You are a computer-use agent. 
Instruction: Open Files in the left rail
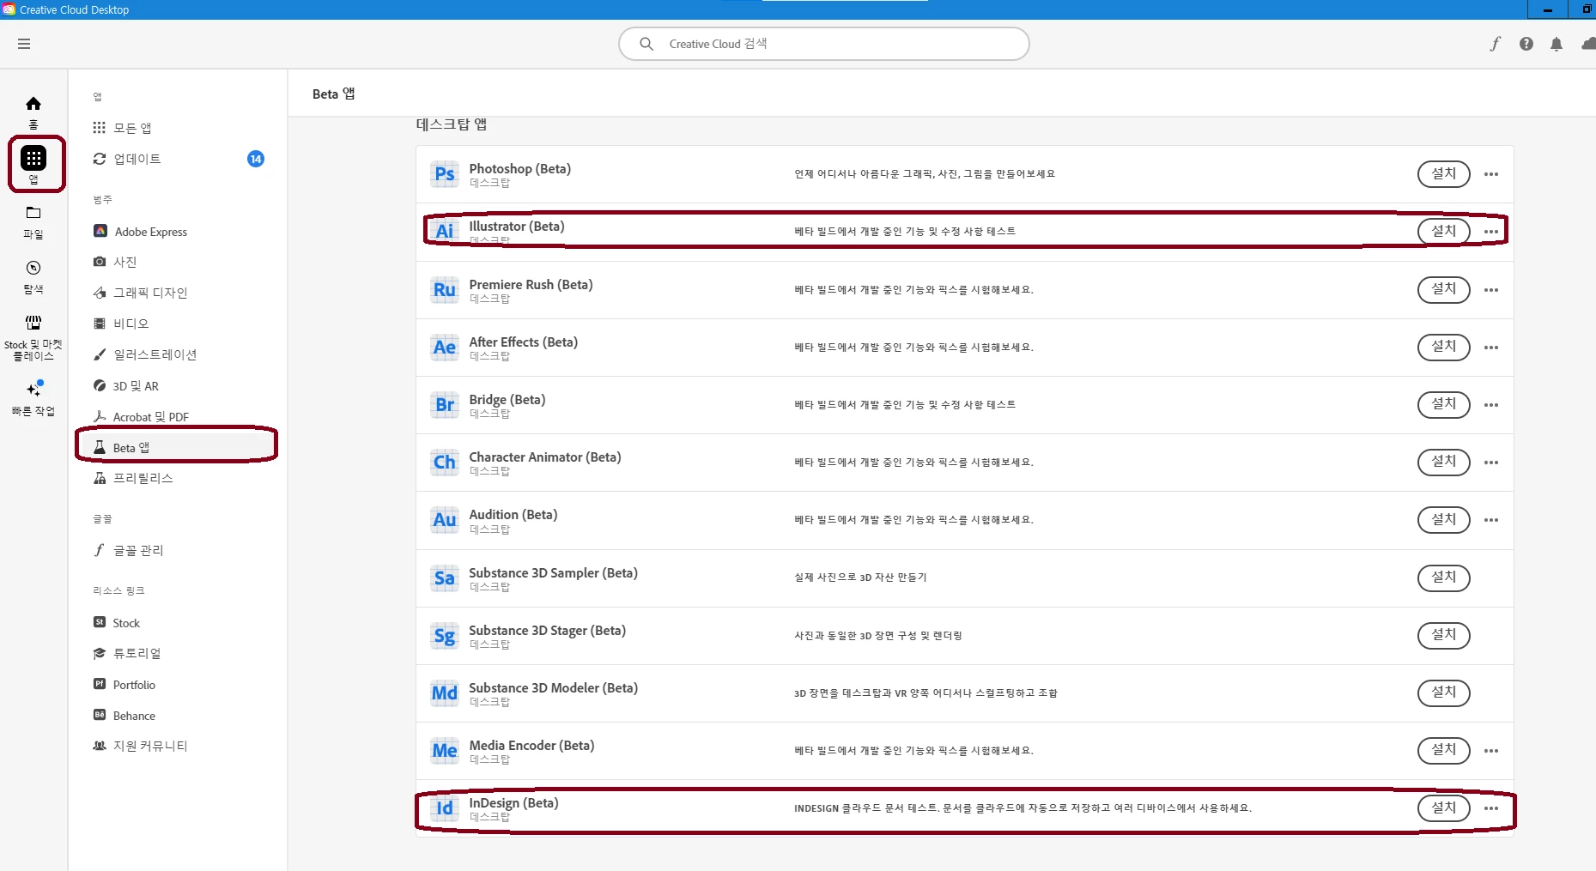33,221
